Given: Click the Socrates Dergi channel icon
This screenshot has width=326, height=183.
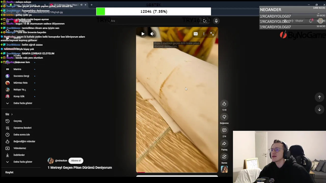Looking at the screenshot, I should click(x=7, y=76).
